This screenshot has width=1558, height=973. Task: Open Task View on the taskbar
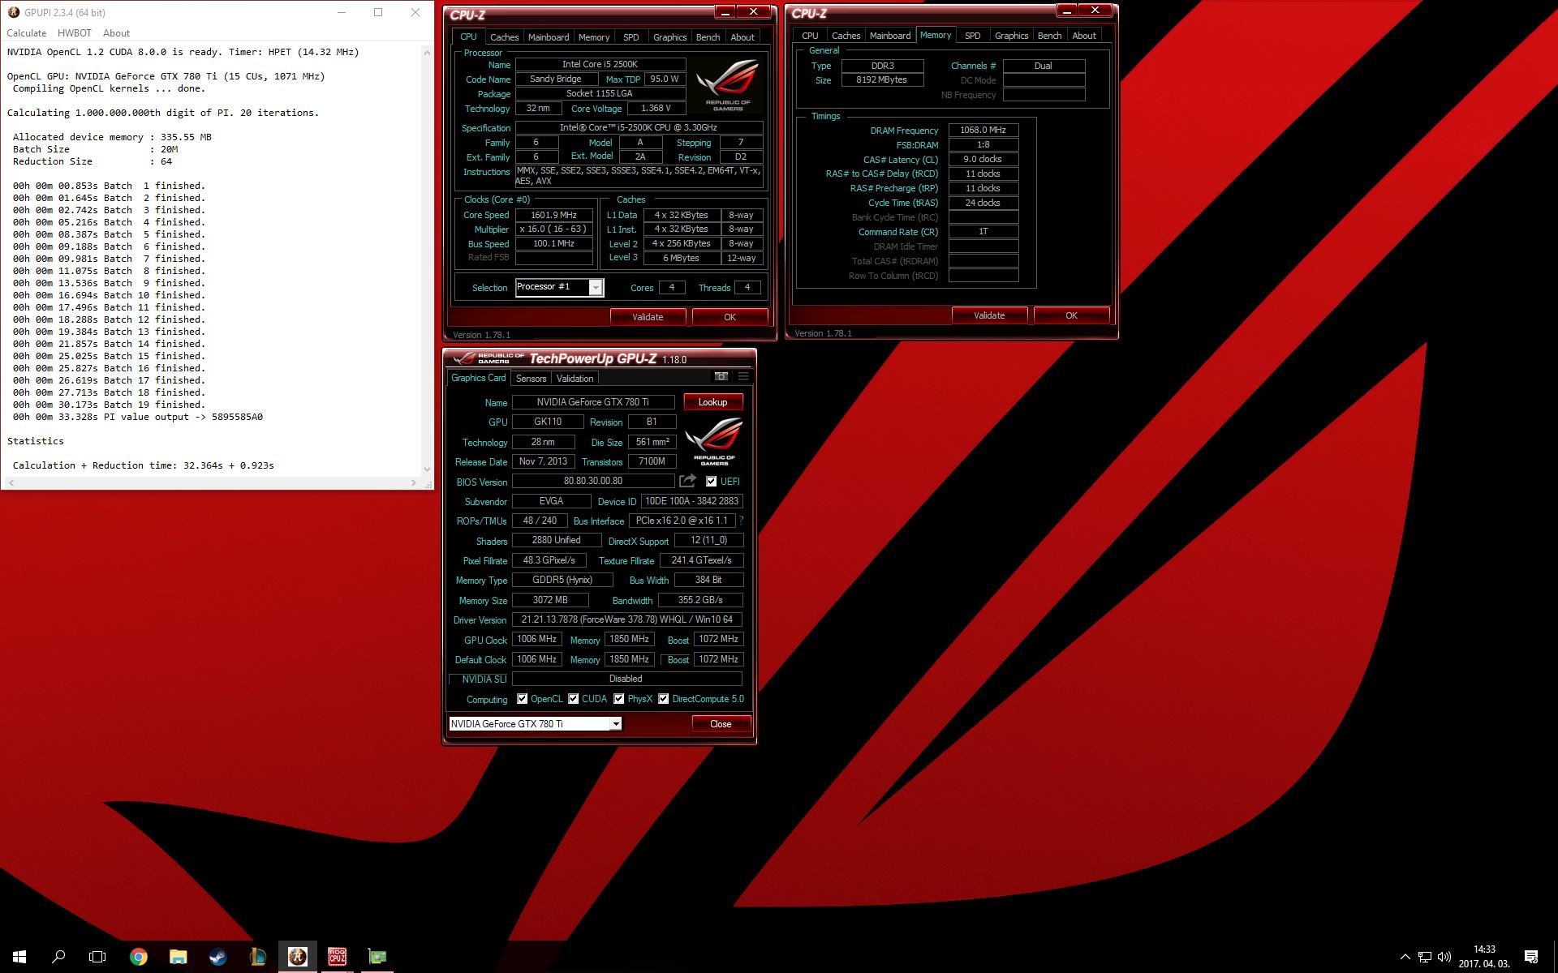tap(97, 957)
